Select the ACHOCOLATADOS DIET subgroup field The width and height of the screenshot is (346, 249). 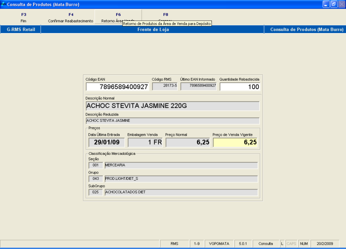181,192
